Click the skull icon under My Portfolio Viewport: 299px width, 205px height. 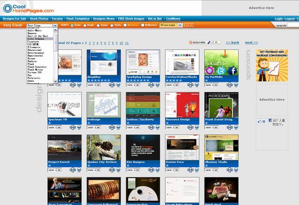coord(236,85)
